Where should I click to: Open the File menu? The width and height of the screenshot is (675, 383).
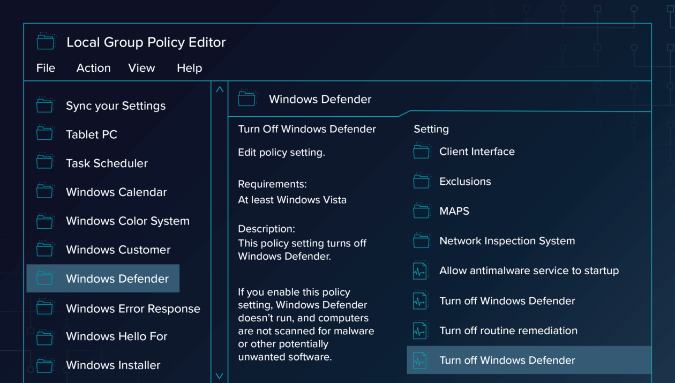click(x=46, y=68)
